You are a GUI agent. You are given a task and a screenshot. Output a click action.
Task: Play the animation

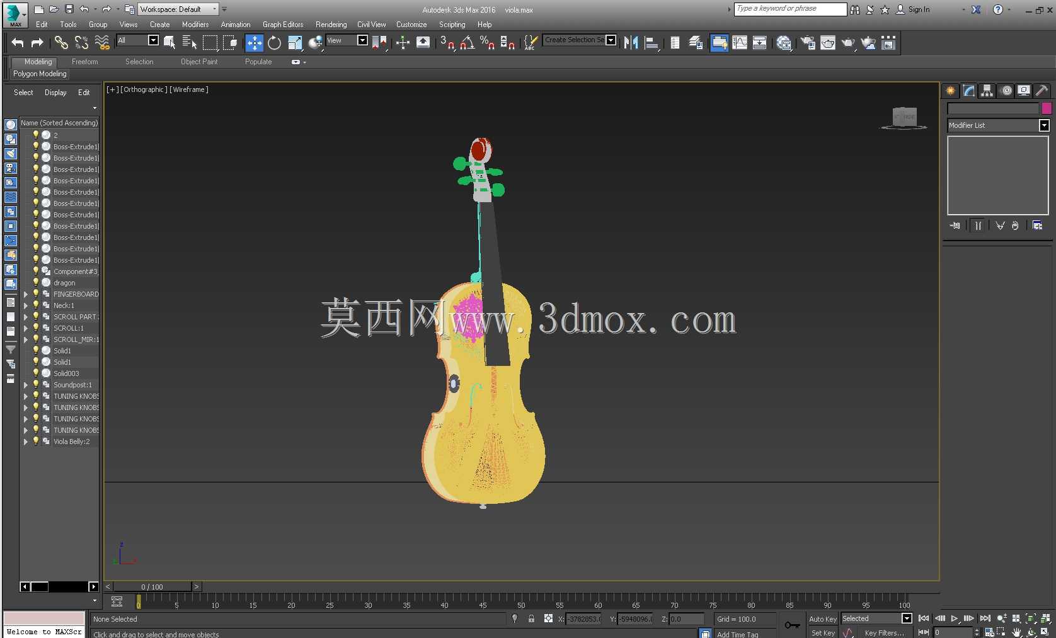pyautogui.click(x=955, y=618)
